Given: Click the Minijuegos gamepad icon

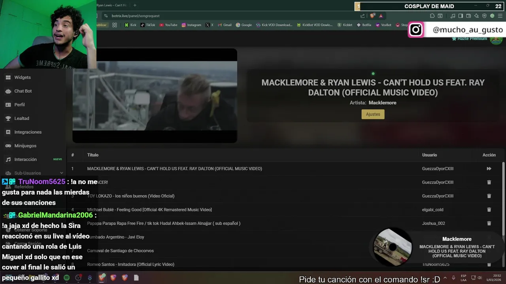Looking at the screenshot, I should coord(8,146).
